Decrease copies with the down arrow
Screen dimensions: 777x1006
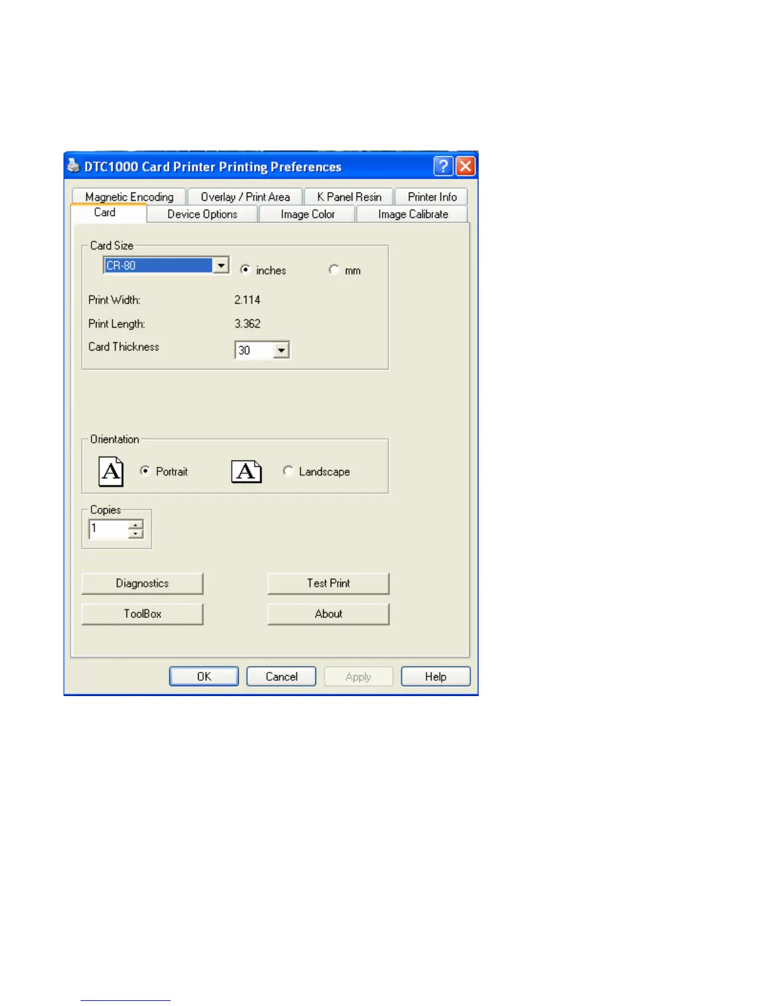[x=136, y=533]
